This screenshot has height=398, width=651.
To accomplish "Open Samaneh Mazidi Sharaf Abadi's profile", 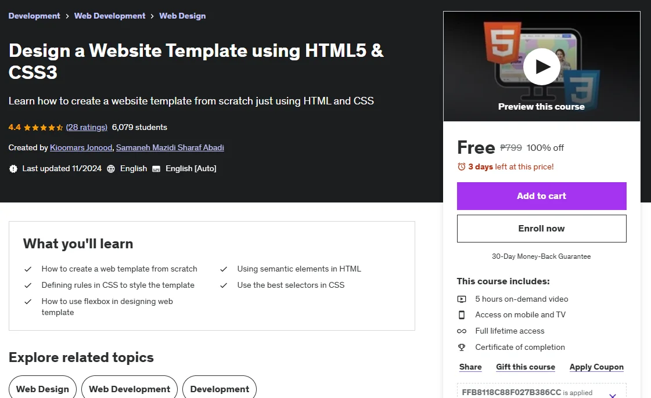I will pyautogui.click(x=170, y=147).
